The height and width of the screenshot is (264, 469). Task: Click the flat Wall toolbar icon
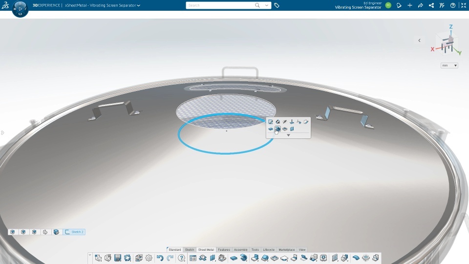tap(234, 258)
